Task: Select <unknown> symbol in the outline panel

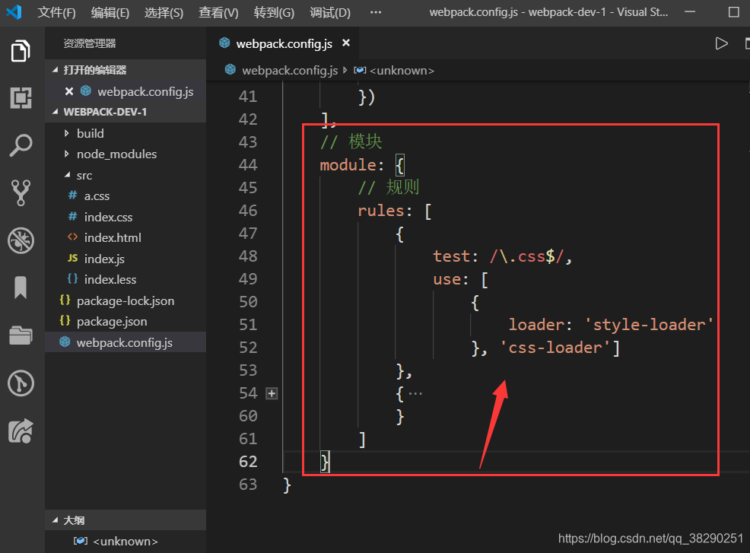Action: click(x=126, y=541)
